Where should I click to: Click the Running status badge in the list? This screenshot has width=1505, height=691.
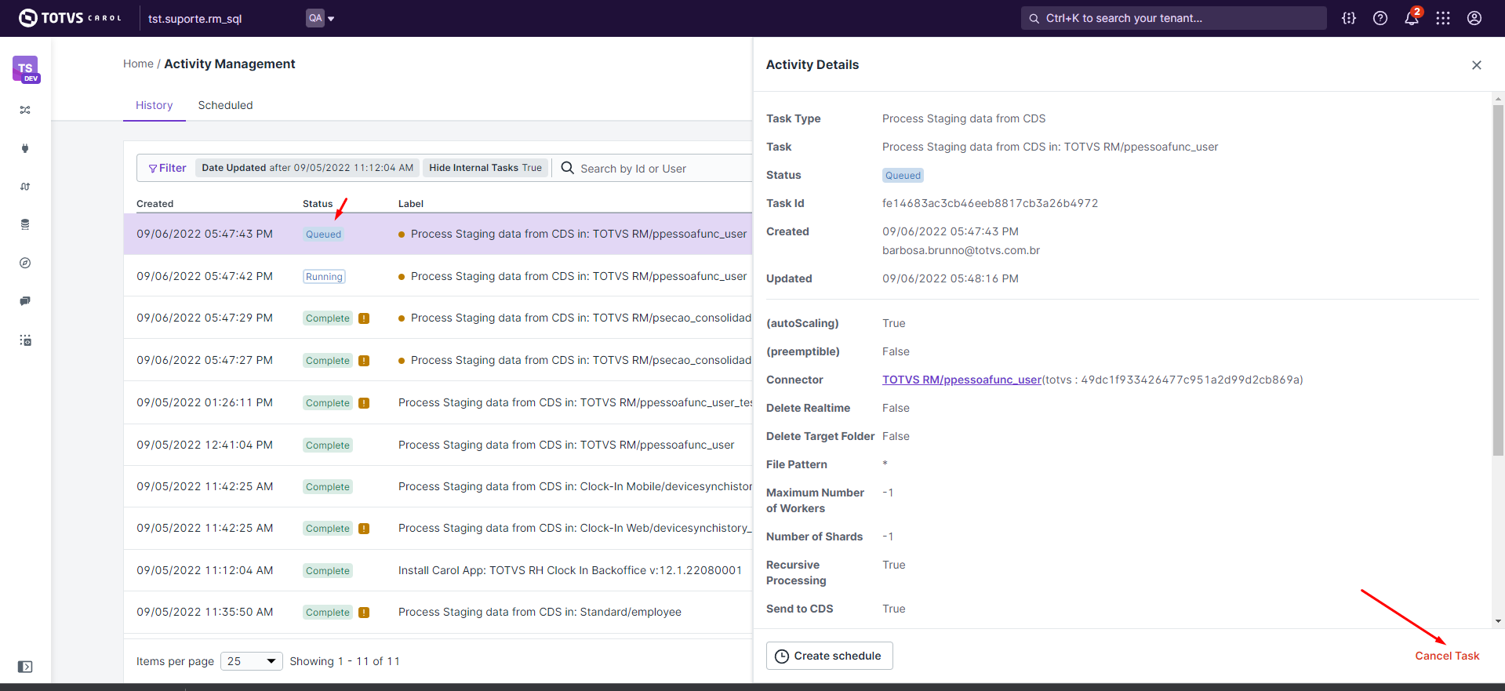(x=324, y=277)
